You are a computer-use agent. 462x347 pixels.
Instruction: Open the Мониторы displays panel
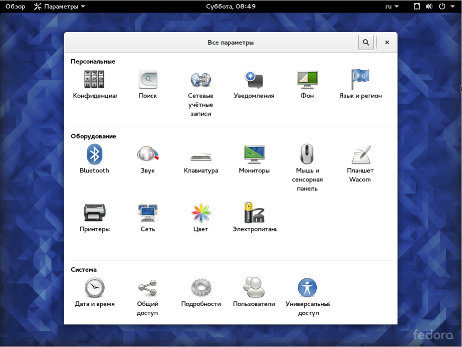click(254, 159)
